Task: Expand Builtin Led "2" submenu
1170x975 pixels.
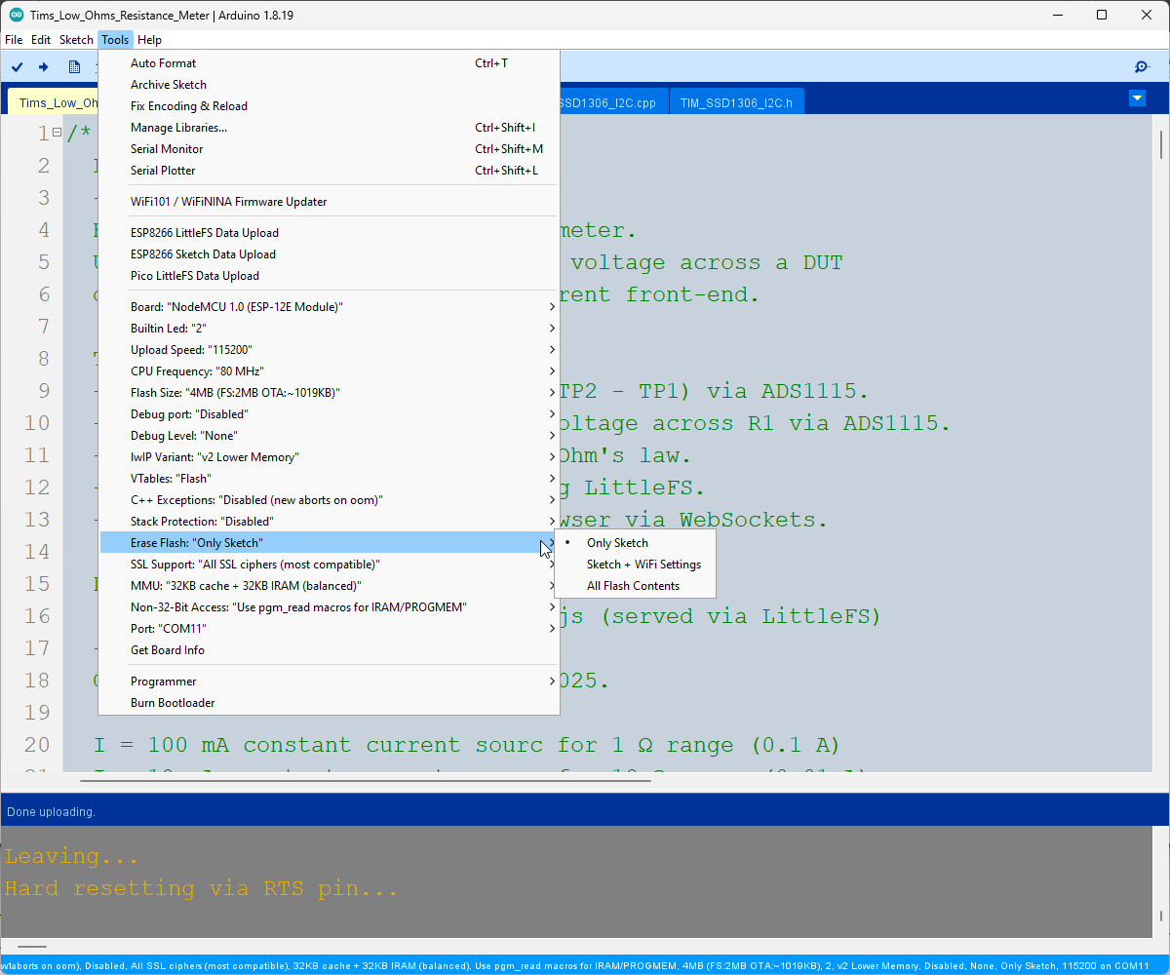Action: (330, 329)
